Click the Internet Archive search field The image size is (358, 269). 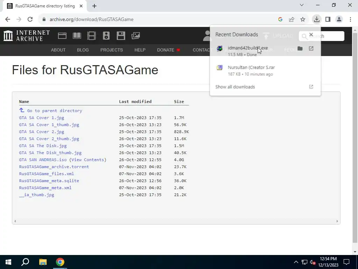[x=322, y=36]
